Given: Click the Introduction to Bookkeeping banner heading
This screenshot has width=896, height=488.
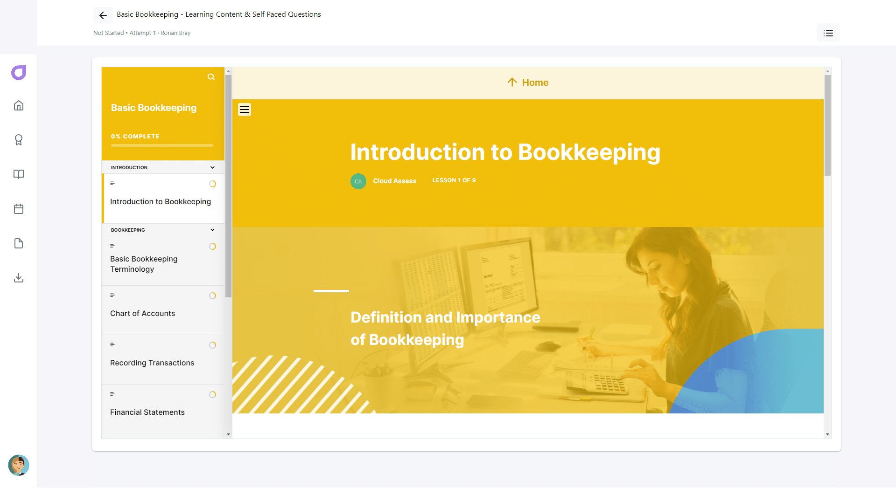Looking at the screenshot, I should (x=505, y=152).
